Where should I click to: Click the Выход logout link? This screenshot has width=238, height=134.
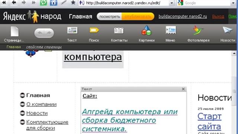218,16
